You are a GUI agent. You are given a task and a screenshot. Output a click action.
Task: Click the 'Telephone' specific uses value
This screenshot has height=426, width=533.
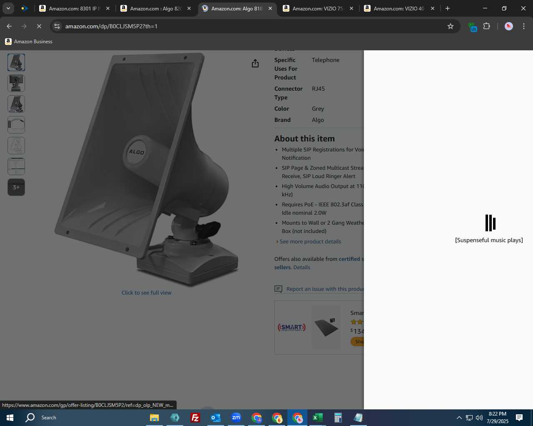pyautogui.click(x=326, y=60)
